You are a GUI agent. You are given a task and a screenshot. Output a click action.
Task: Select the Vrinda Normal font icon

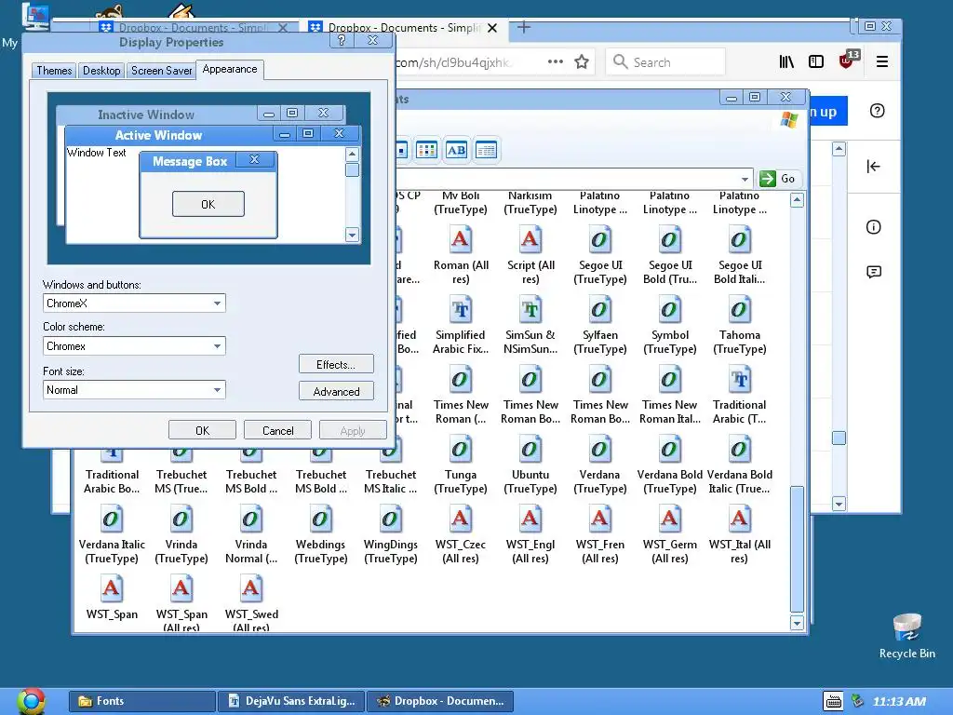(251, 519)
